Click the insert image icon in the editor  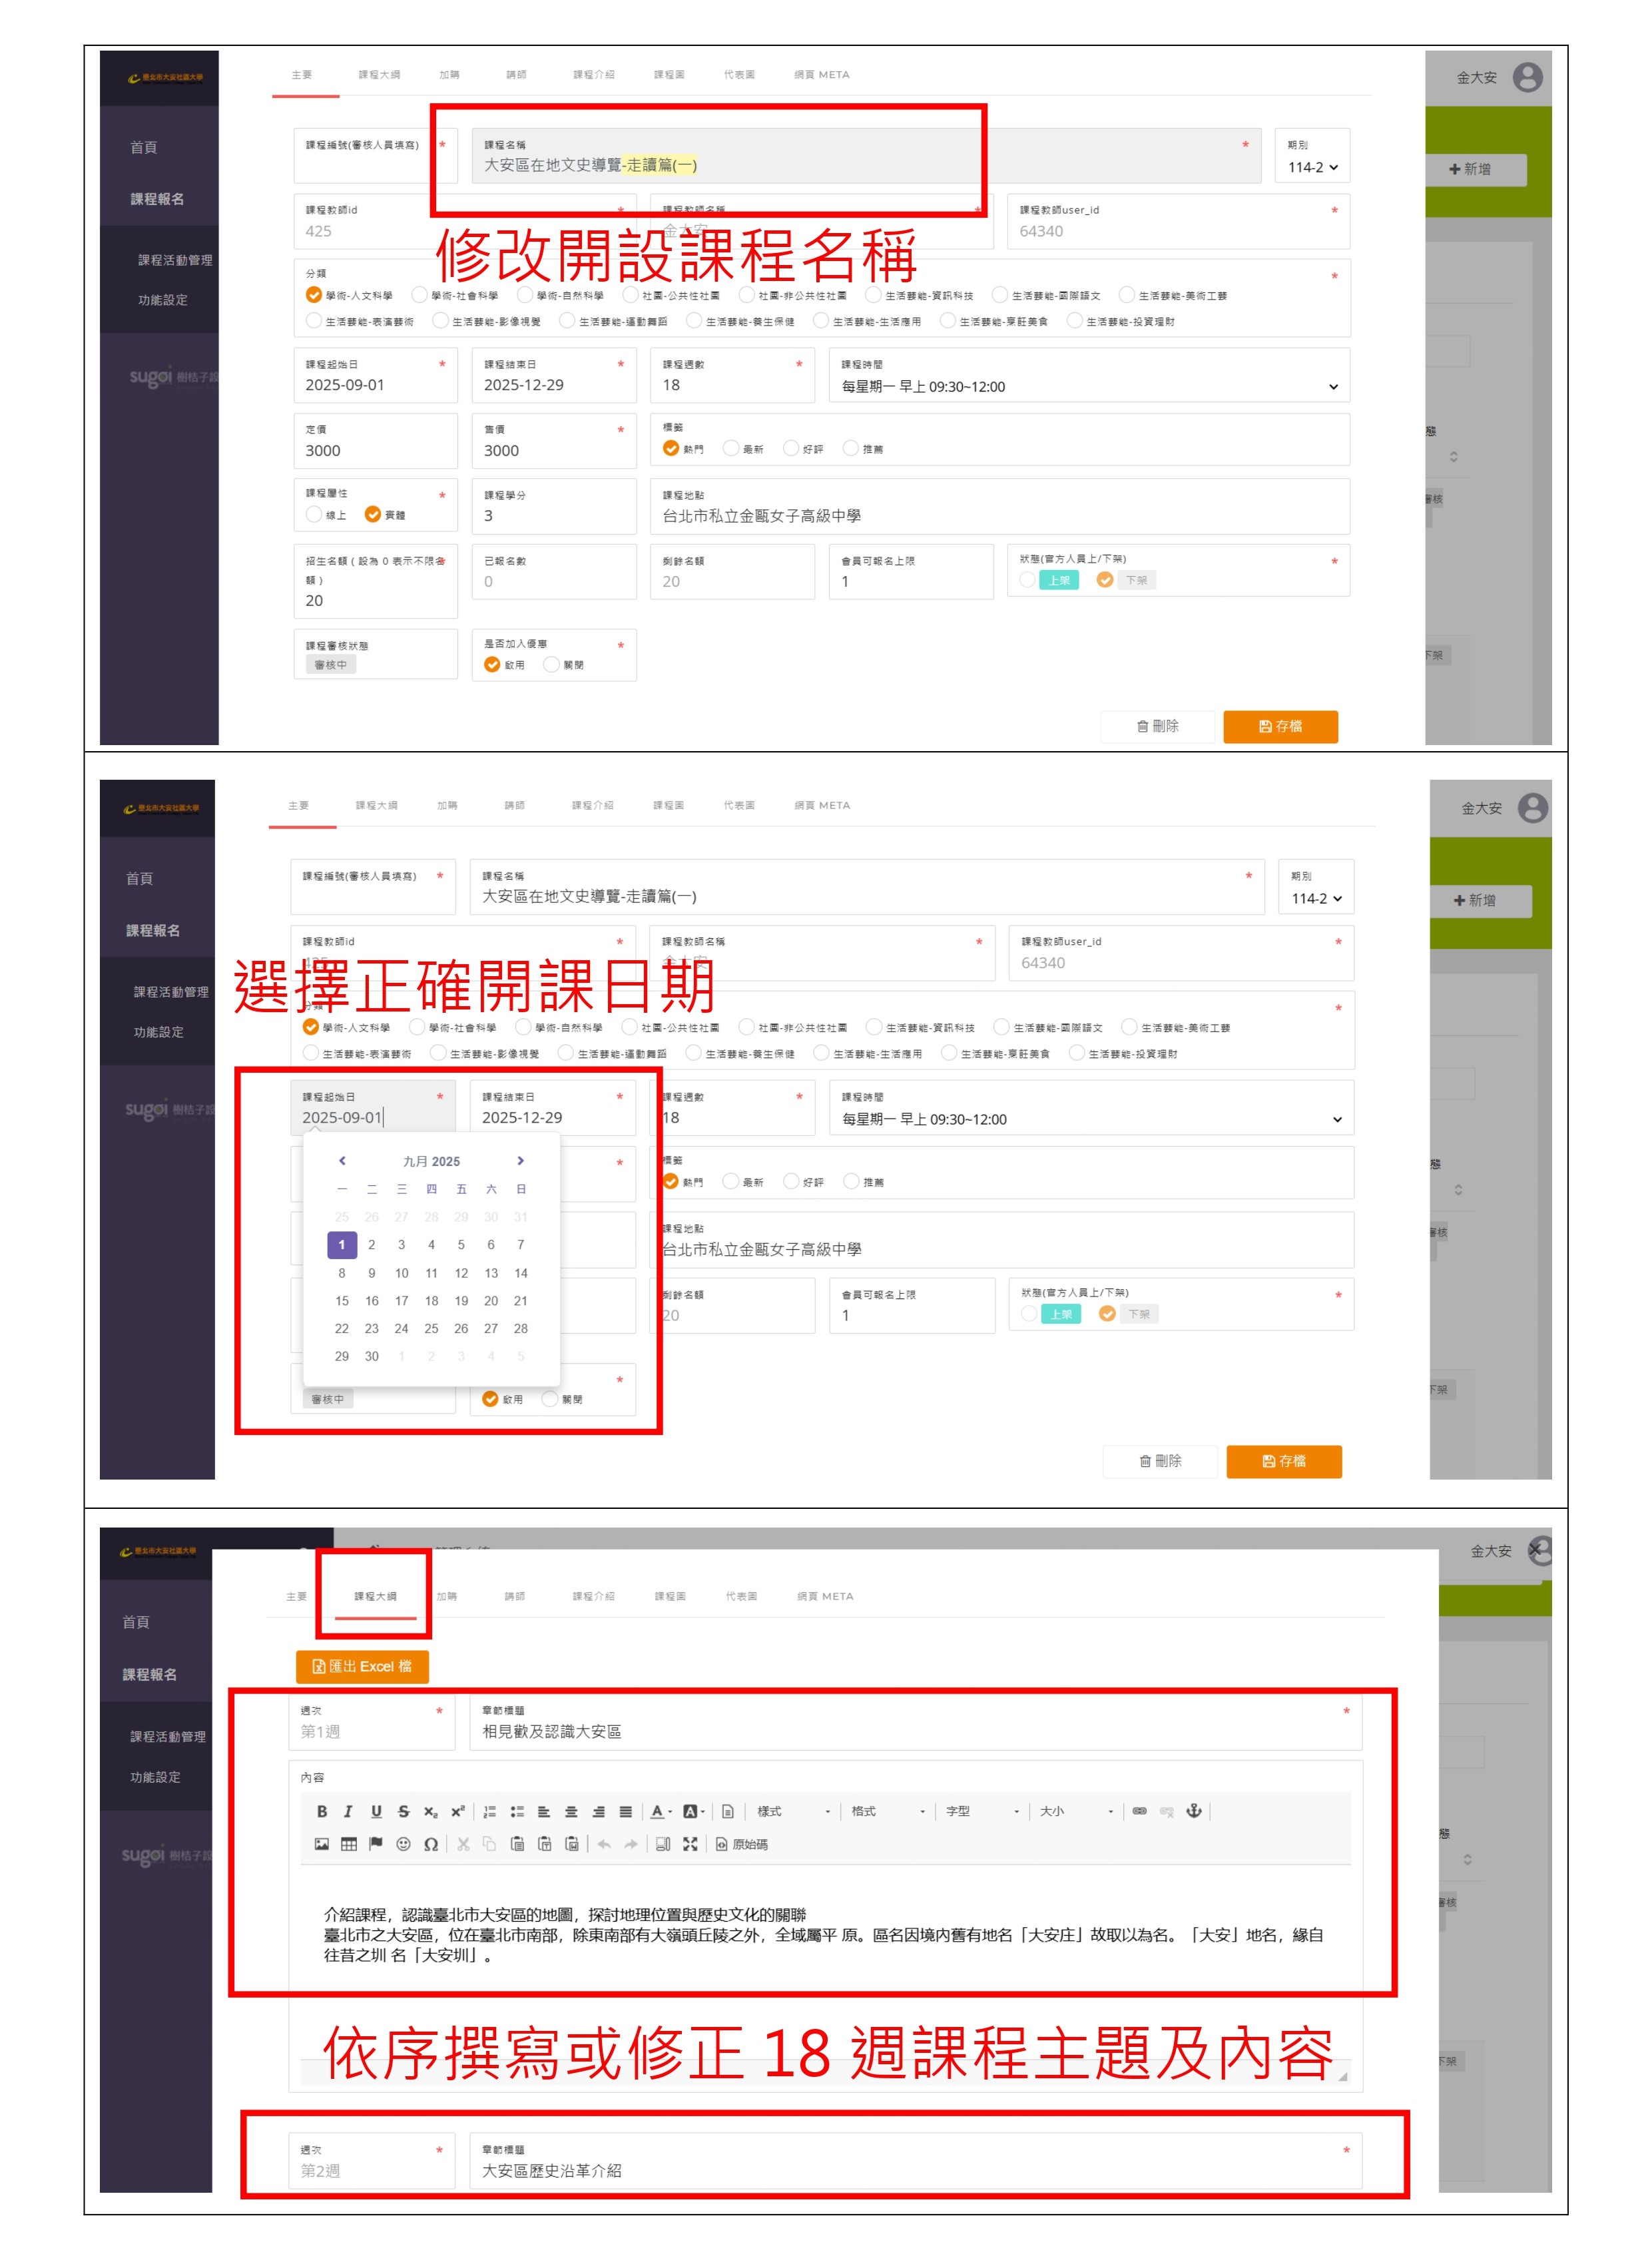click(x=321, y=1844)
